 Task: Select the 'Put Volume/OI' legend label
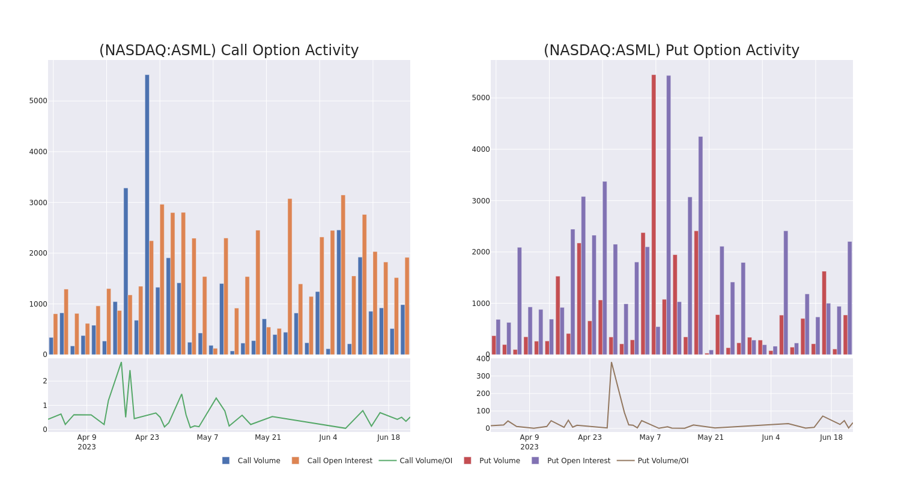663,461
